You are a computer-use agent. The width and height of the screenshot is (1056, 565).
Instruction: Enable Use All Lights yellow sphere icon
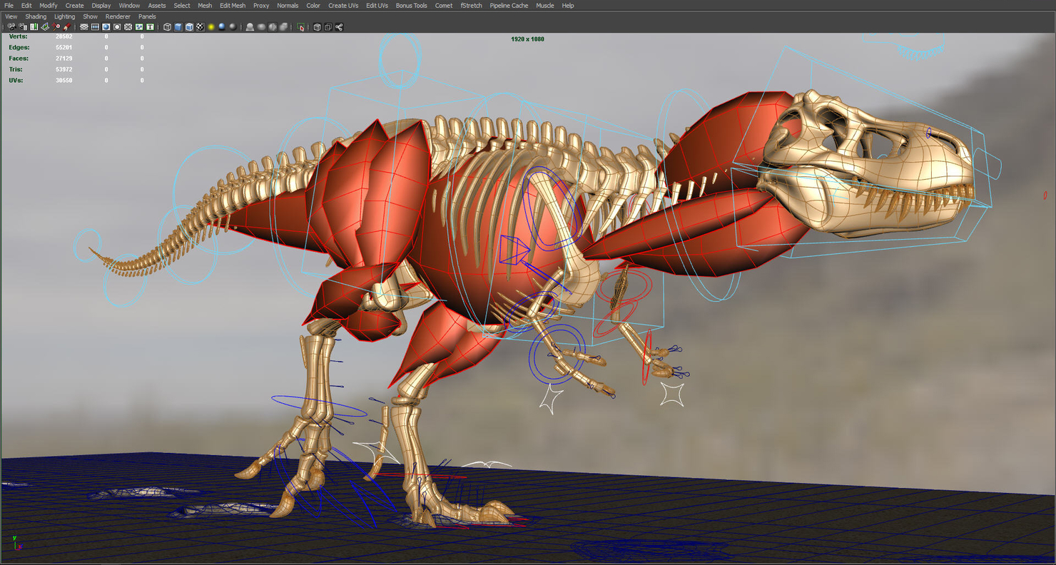(x=211, y=27)
